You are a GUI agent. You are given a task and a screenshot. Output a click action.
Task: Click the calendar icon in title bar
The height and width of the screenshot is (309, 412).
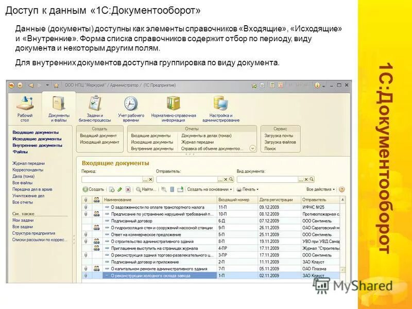(280, 85)
